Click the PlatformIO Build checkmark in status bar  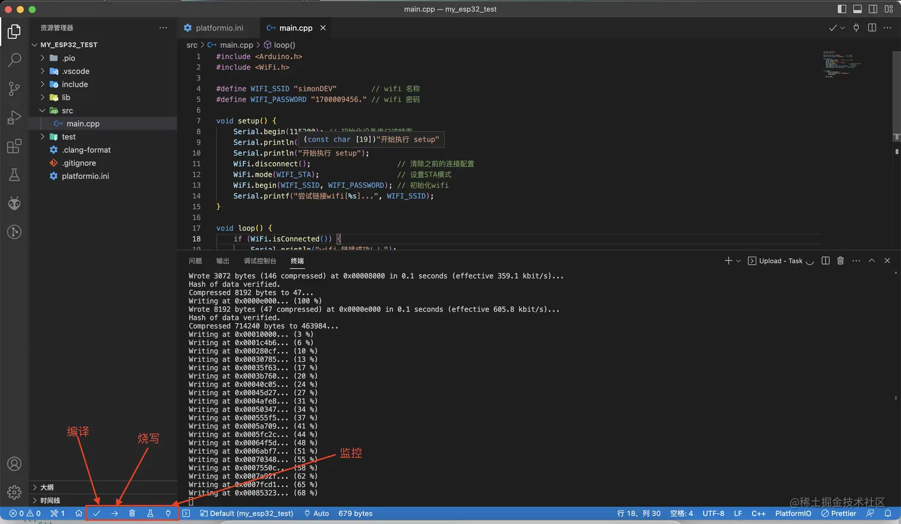pyautogui.click(x=97, y=513)
